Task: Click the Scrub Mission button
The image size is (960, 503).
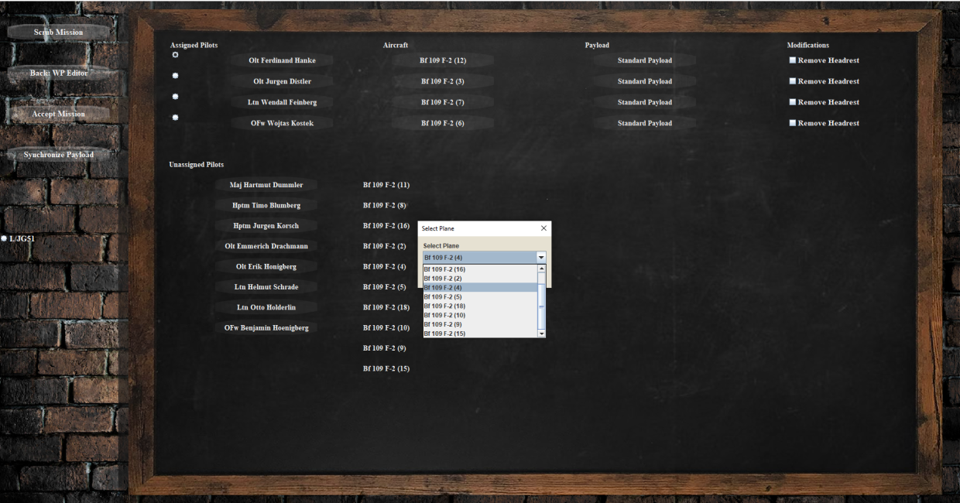Action: 59,33
